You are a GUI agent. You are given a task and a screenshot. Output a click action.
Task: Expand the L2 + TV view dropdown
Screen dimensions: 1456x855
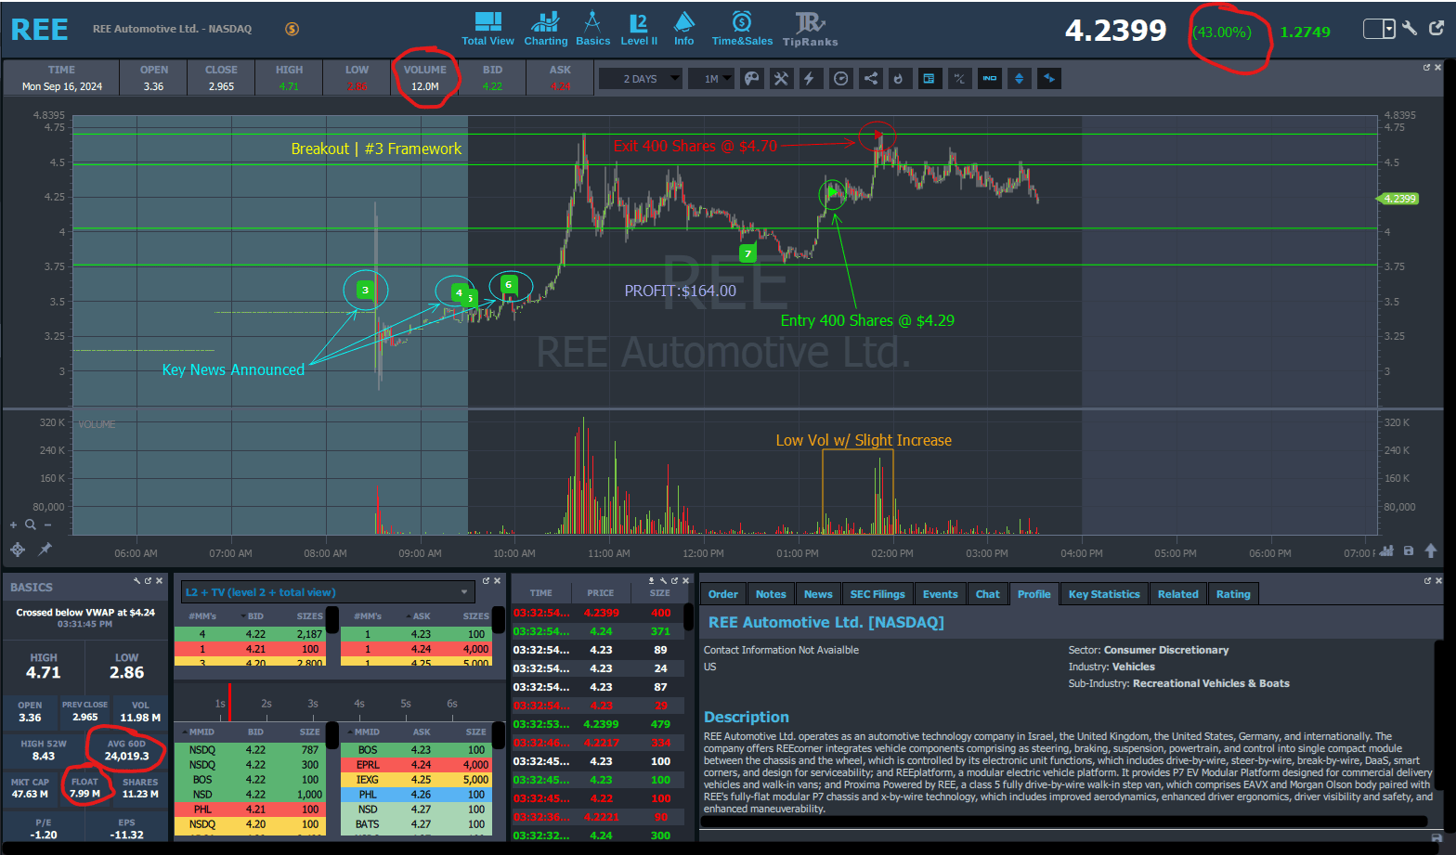[327, 592]
